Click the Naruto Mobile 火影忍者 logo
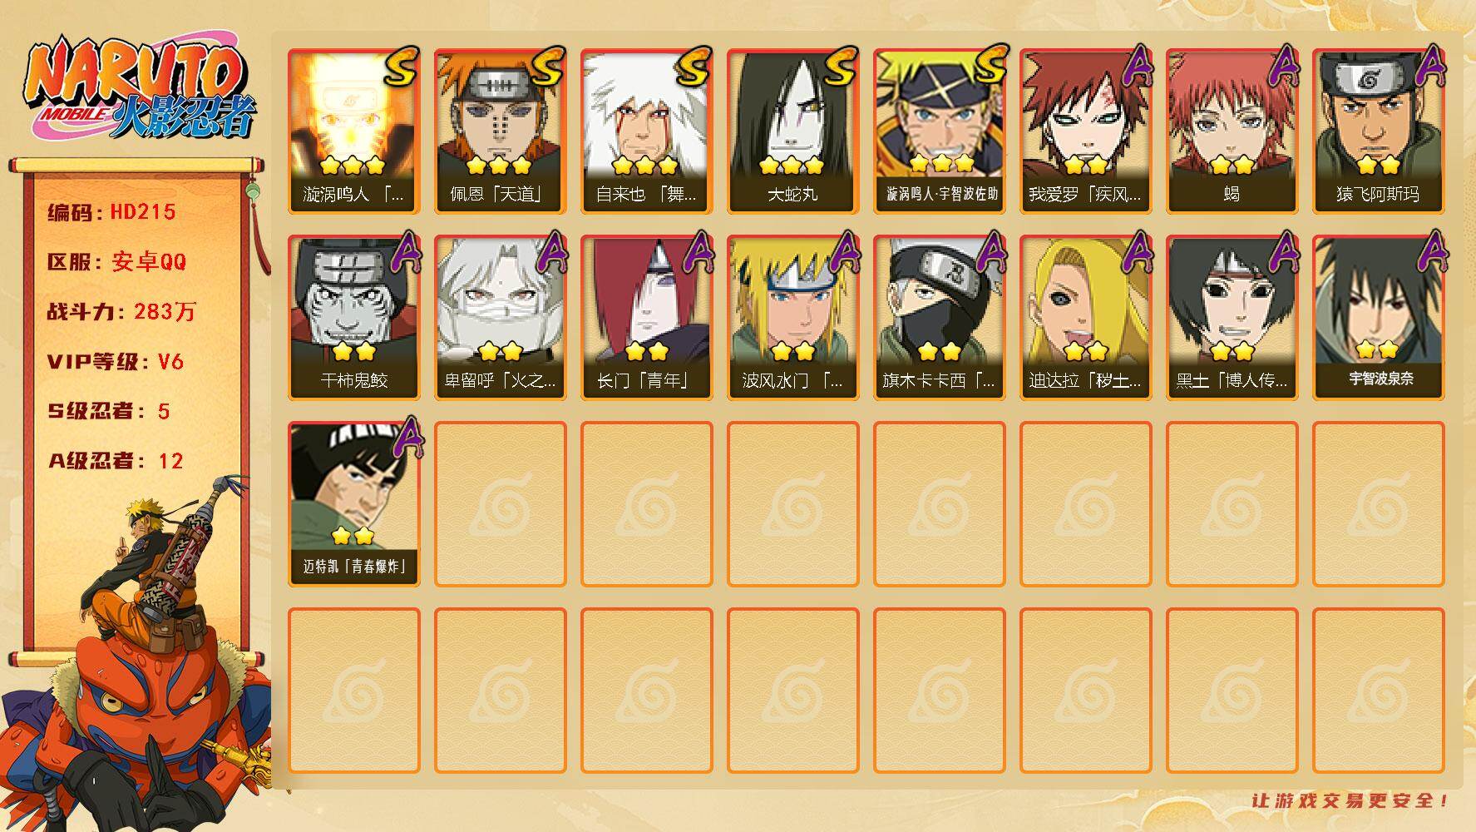 point(140,90)
